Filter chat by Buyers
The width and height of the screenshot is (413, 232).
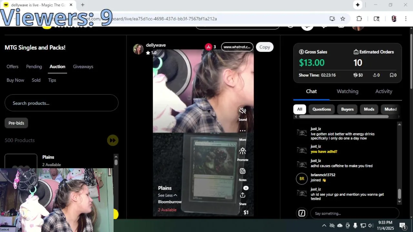pos(348,109)
